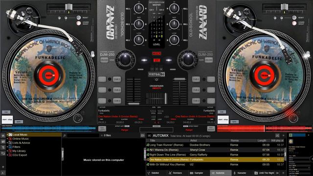Click the info panel green icon
Viewport: 313px width, 176px height.
[291, 135]
